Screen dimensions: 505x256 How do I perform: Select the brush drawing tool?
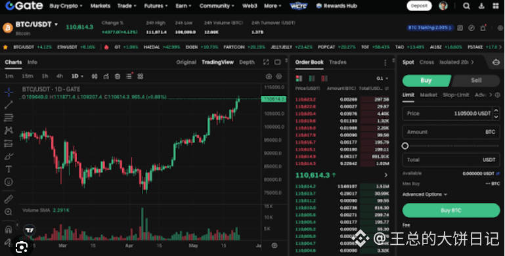click(x=9, y=156)
